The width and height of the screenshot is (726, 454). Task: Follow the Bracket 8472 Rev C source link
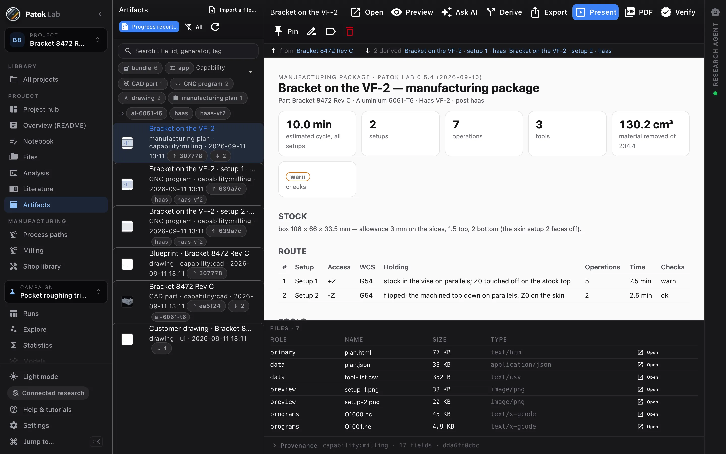pyautogui.click(x=325, y=51)
